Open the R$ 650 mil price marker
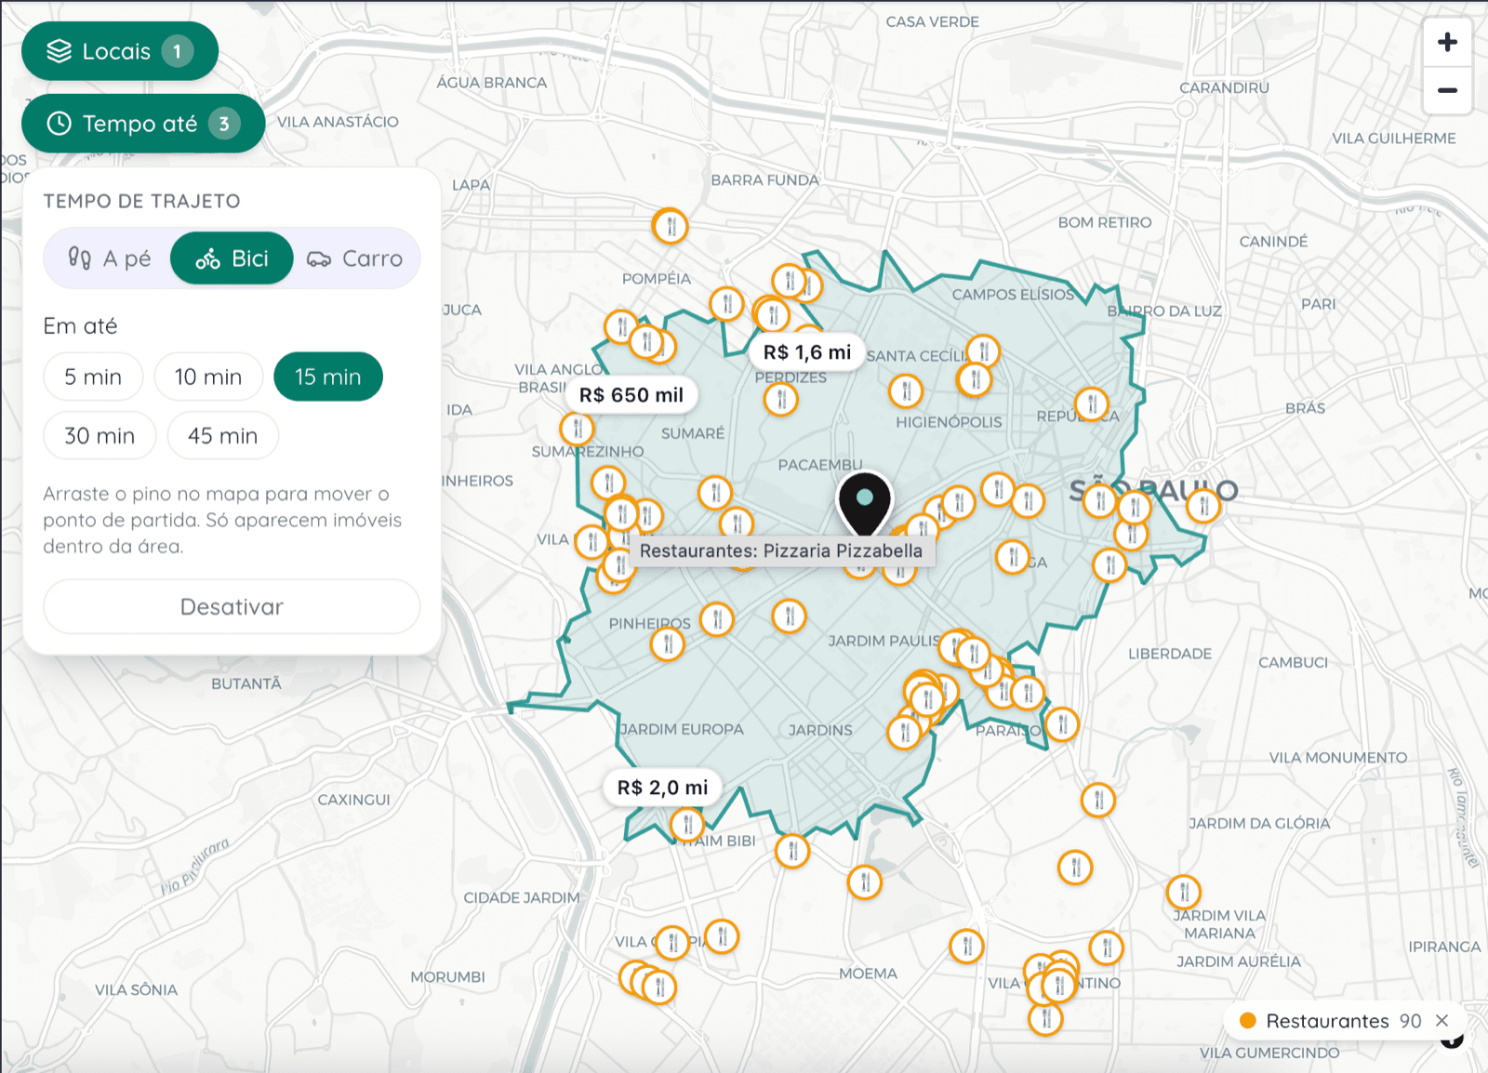 click(631, 395)
